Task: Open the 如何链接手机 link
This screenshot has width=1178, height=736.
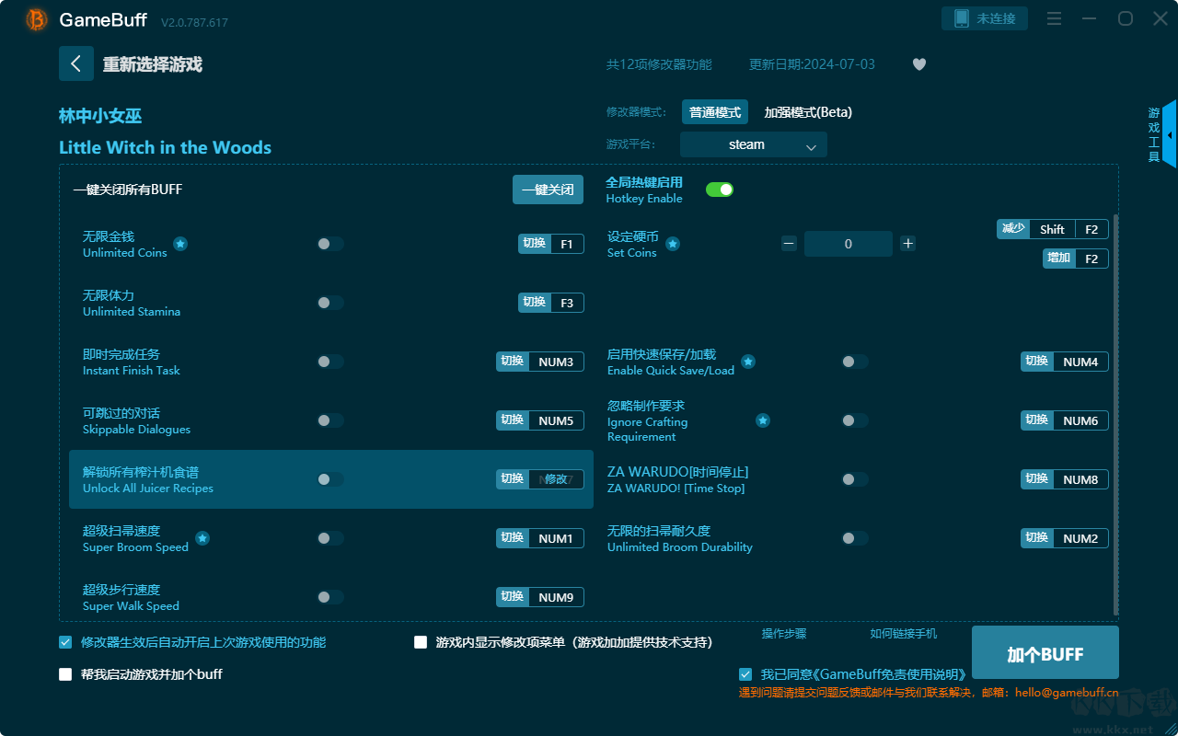Action: [x=904, y=634]
